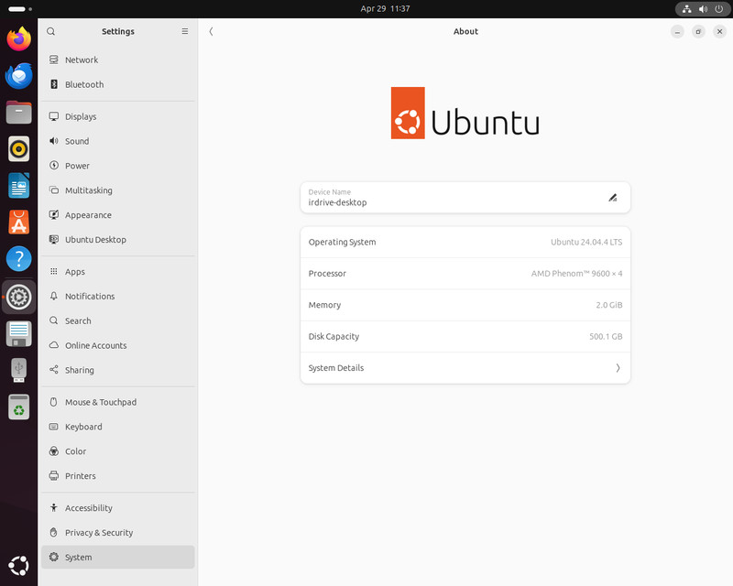Go to Sound settings
The height and width of the screenshot is (586, 733).
pos(118,141)
